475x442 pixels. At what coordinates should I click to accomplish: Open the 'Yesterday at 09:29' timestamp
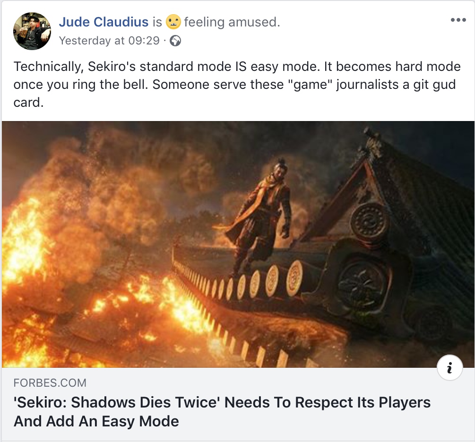coord(109,41)
